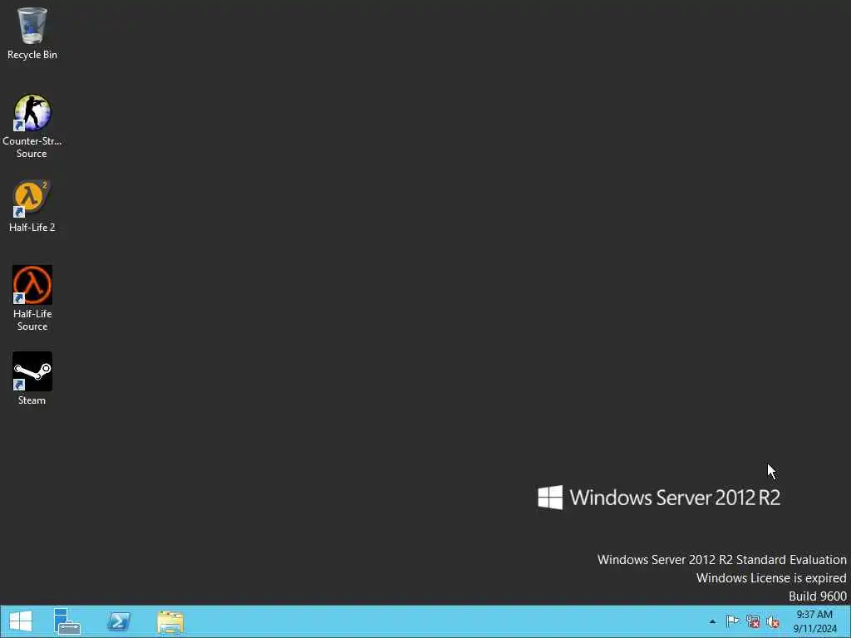Select the Steam shortcut icon

coord(32,371)
